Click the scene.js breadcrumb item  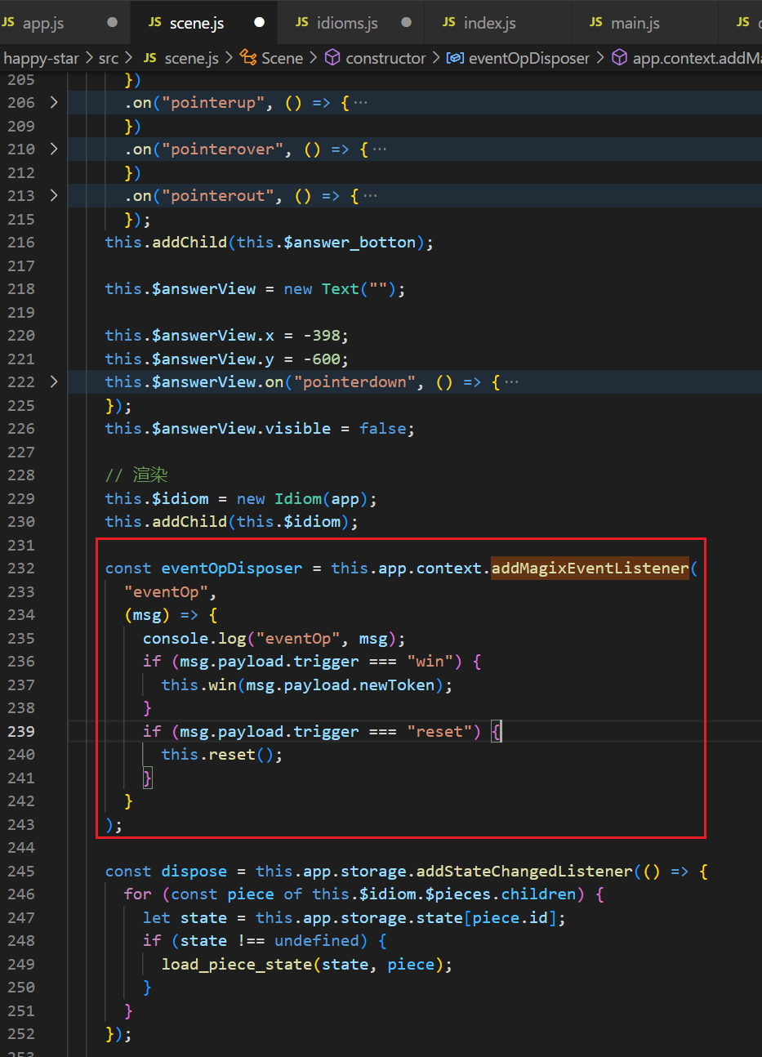click(191, 58)
